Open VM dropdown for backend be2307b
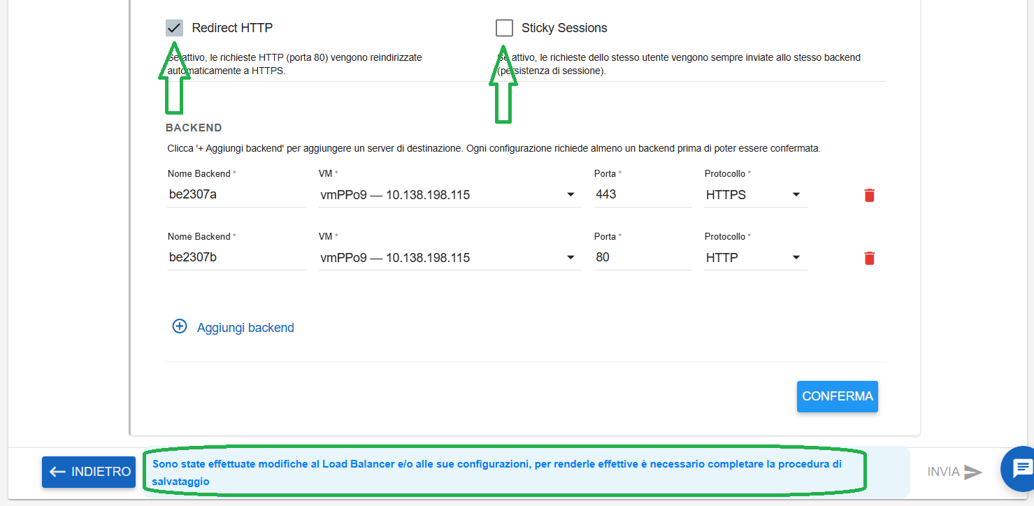The width and height of the screenshot is (1034, 506). click(450, 258)
